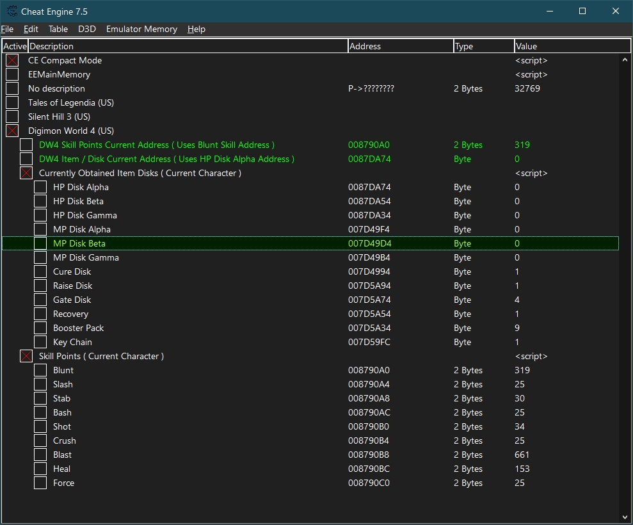Toggle Tales of Legendia (US) checkbox
Viewport: 633px width, 525px height.
pos(12,102)
